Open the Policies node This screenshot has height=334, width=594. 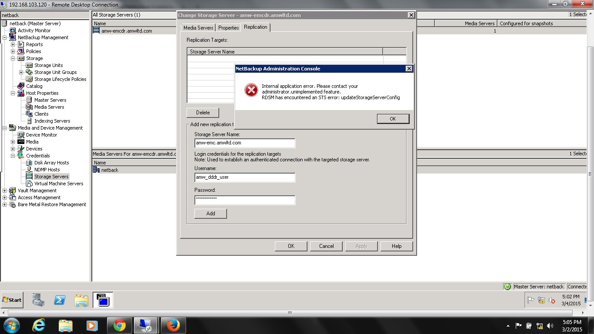(34, 51)
